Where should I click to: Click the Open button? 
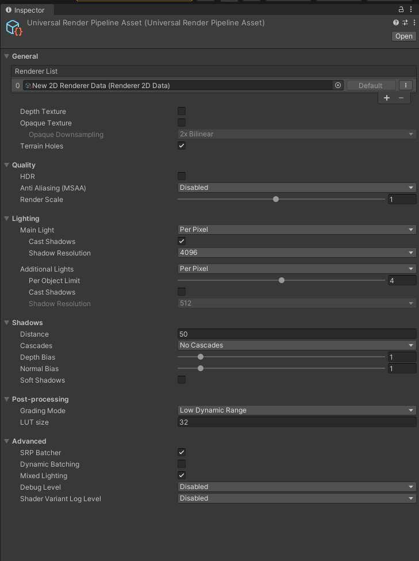(404, 36)
